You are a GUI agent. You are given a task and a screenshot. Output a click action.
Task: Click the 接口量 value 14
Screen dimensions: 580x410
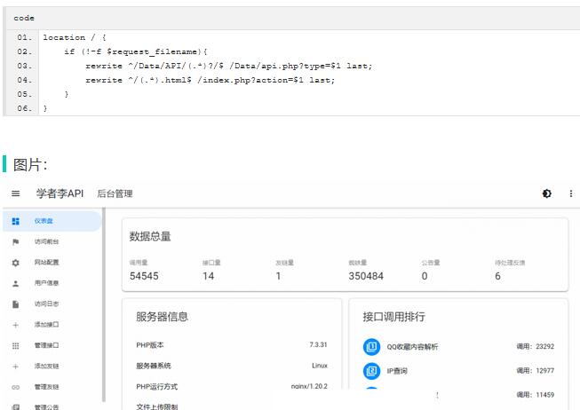(208, 276)
